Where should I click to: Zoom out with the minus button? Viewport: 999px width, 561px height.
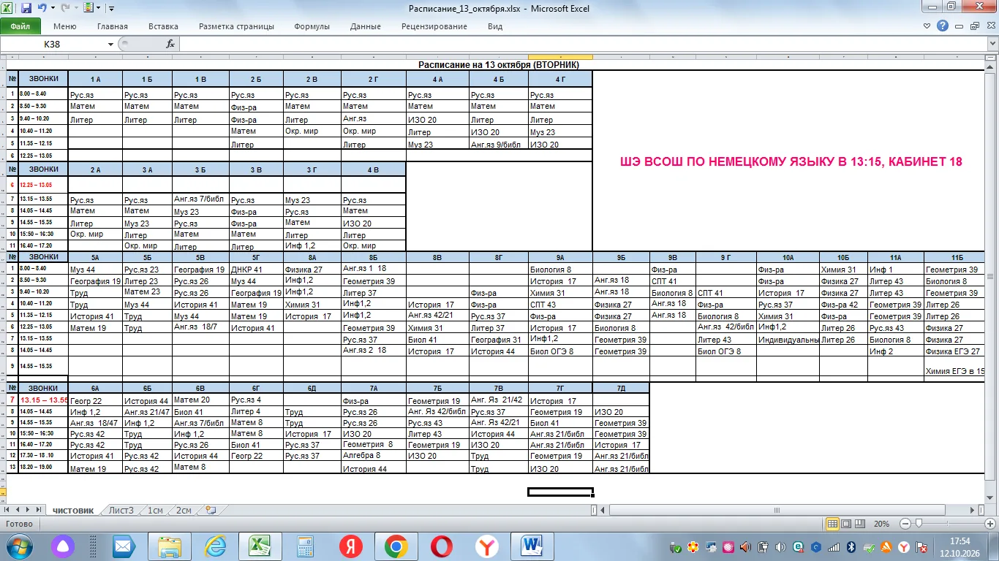905,524
